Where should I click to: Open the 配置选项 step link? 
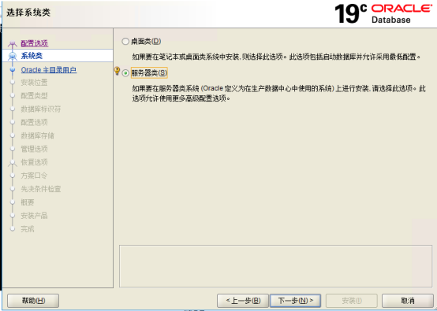coord(35,43)
